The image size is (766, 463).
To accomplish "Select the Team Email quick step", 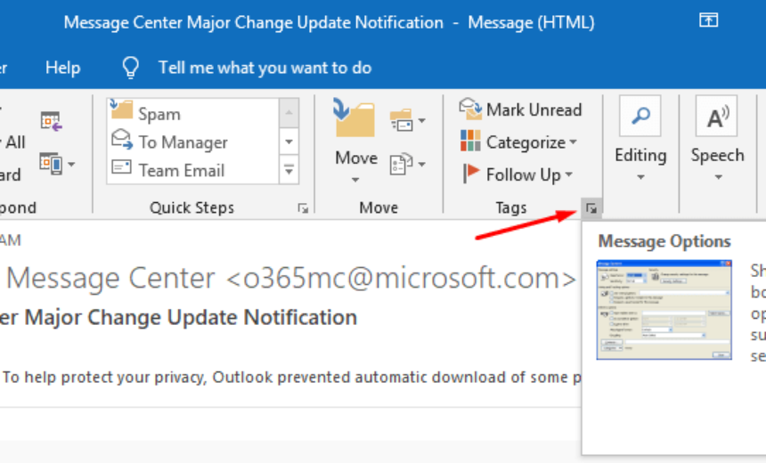I will (193, 170).
